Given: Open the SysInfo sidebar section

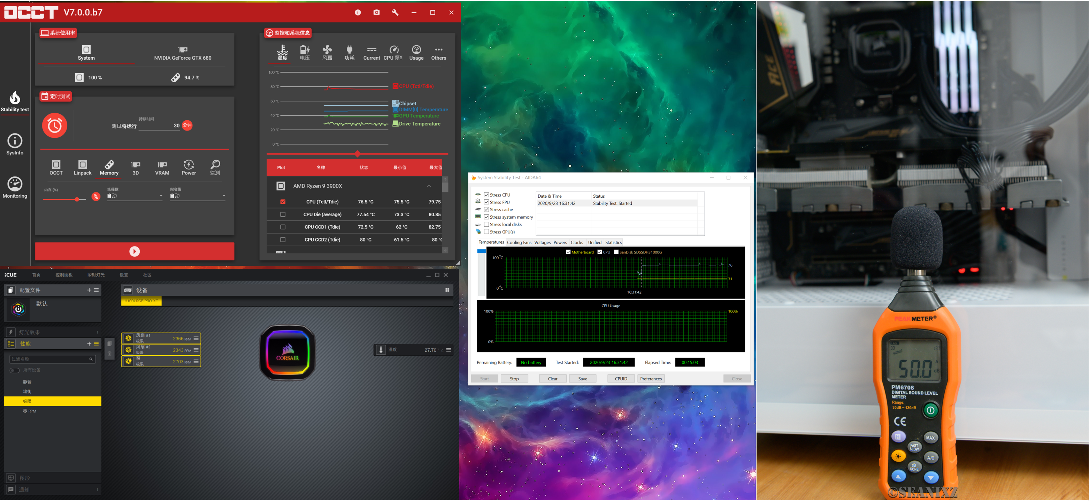Looking at the screenshot, I should [x=15, y=144].
